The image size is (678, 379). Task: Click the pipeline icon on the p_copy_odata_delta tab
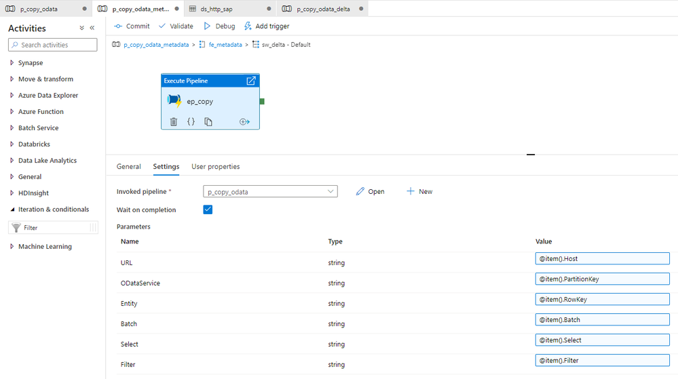286,9
